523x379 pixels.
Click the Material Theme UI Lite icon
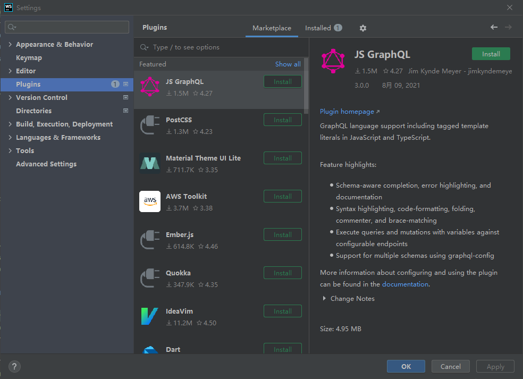pos(150,163)
